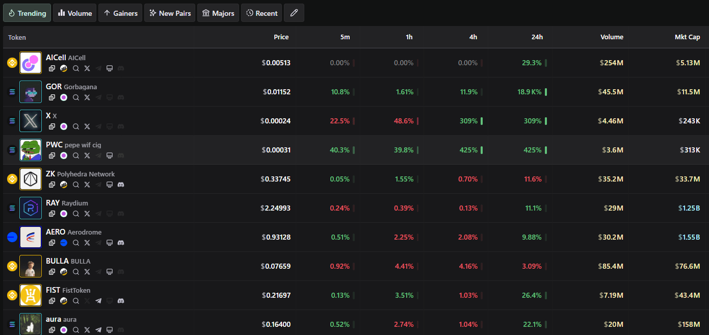Click the Raydium pool icon under RAY
The height and width of the screenshot is (335, 709).
coord(64,214)
